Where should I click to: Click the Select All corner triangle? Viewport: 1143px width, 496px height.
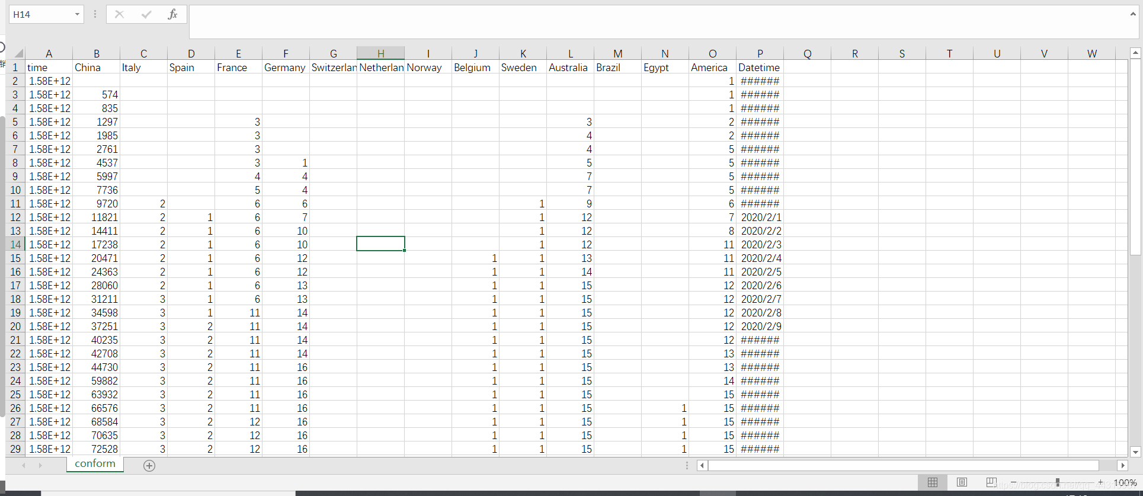click(18, 53)
